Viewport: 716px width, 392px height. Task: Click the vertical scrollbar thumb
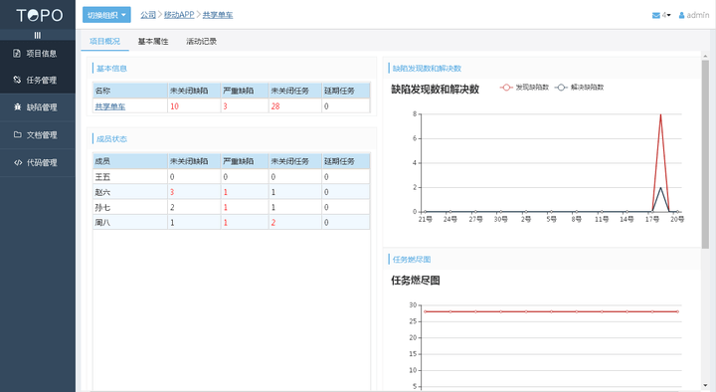click(705, 154)
